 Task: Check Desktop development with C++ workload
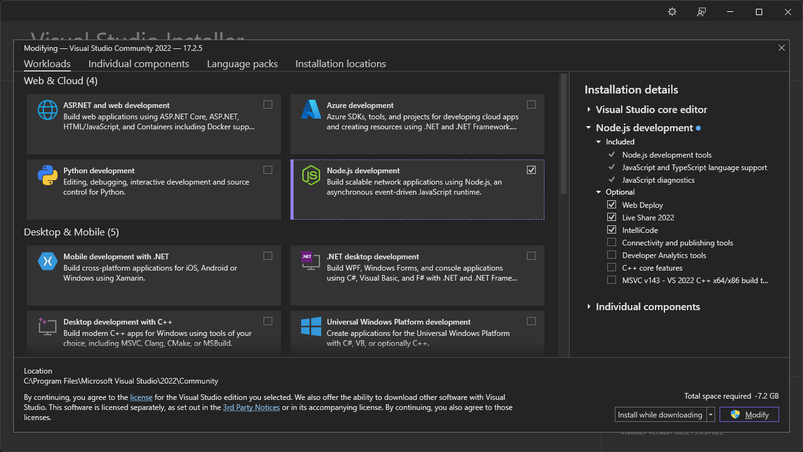click(x=268, y=321)
